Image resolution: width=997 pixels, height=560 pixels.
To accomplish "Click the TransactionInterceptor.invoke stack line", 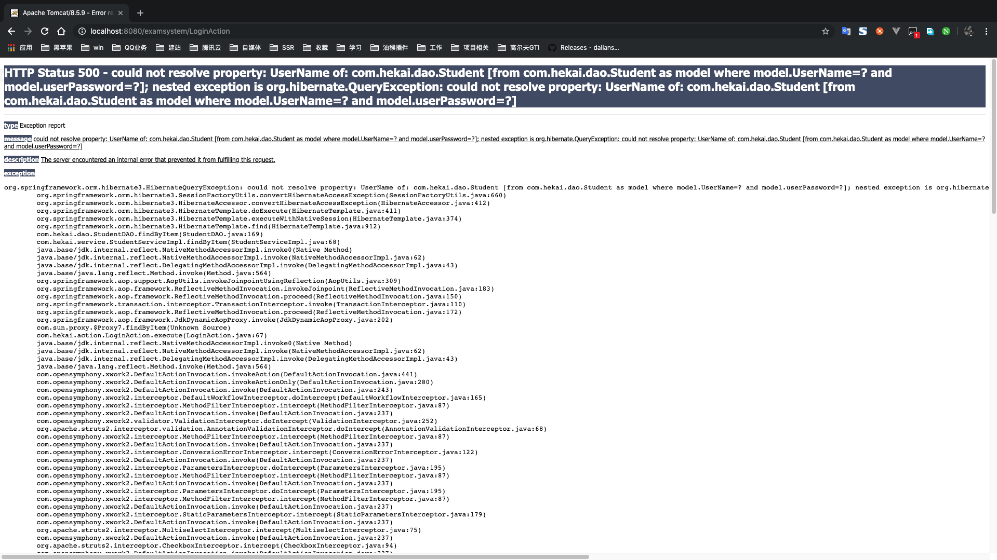I will (x=251, y=305).
